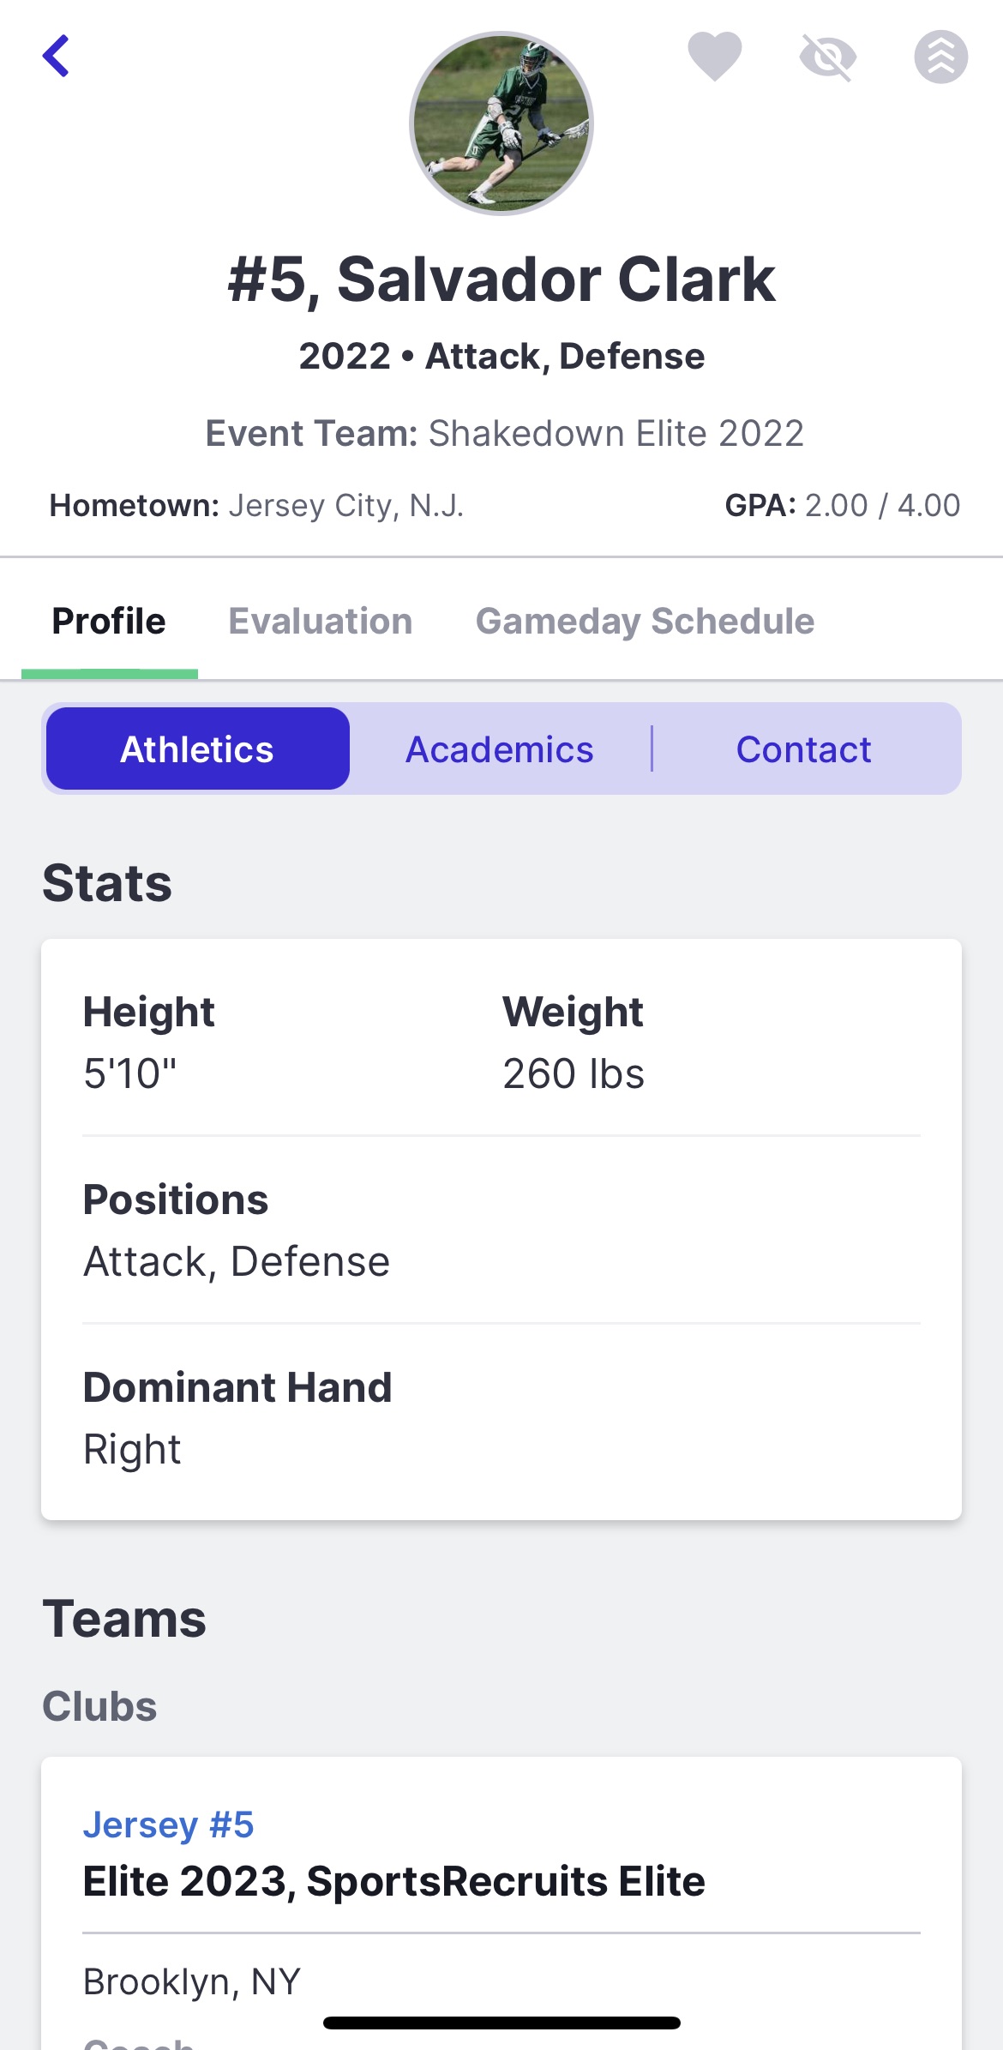
Task: Select the Profile tab
Action: point(109,621)
